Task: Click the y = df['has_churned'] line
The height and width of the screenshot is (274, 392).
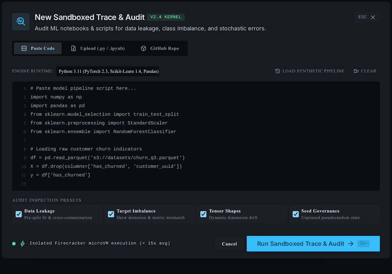Action: tap(60, 175)
